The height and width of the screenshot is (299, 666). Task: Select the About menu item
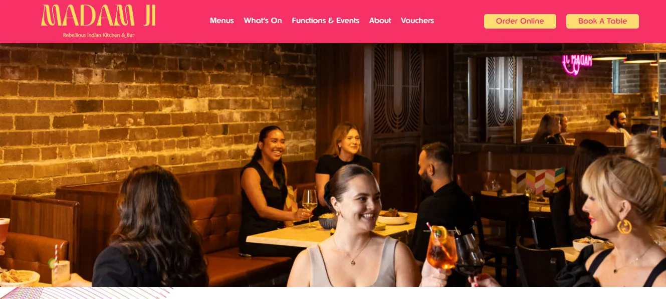(x=380, y=21)
